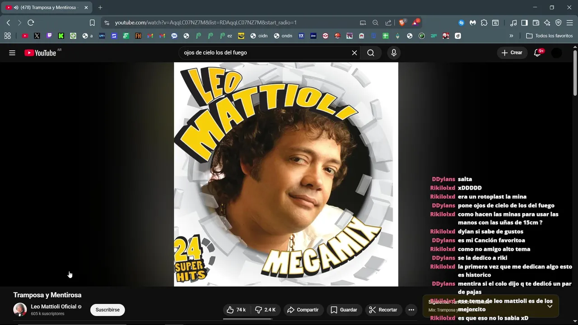Open the YouTube guide hamburger menu

point(12,53)
